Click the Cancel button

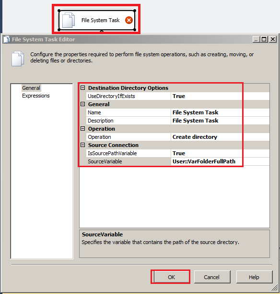coord(212,277)
